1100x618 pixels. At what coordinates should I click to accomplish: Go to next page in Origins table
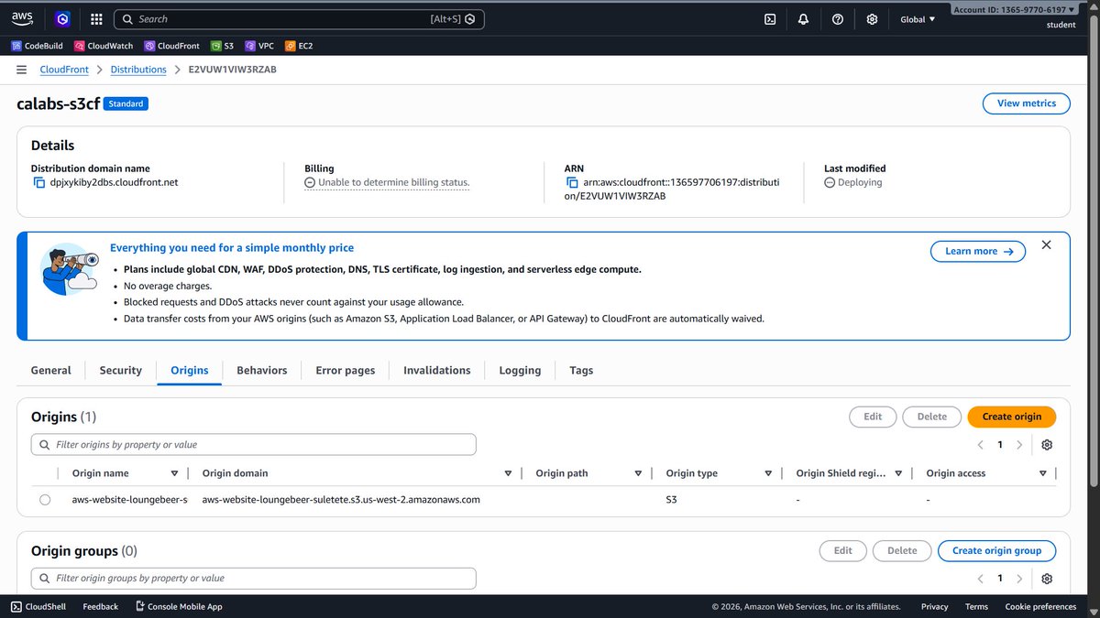pyautogui.click(x=1019, y=444)
